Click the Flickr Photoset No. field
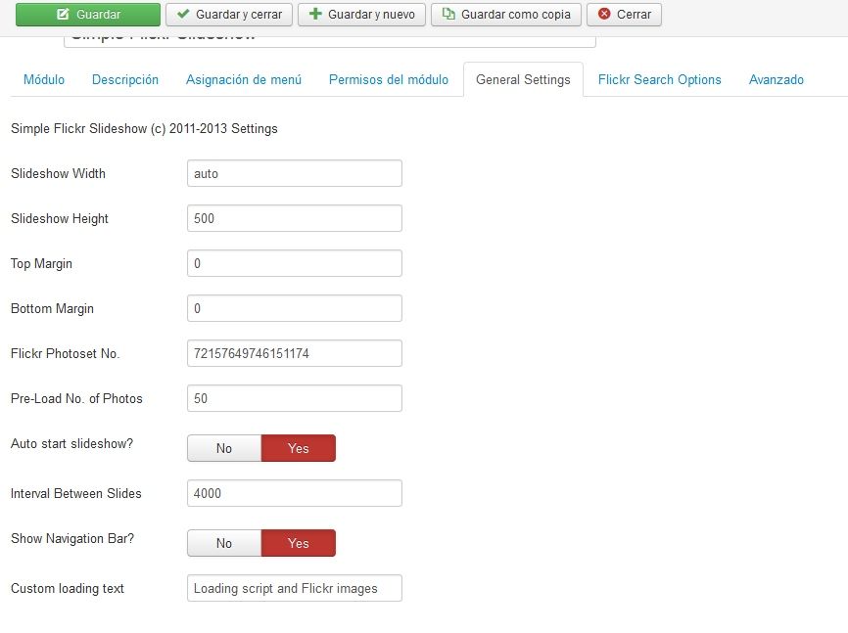848x633 pixels. click(x=295, y=353)
